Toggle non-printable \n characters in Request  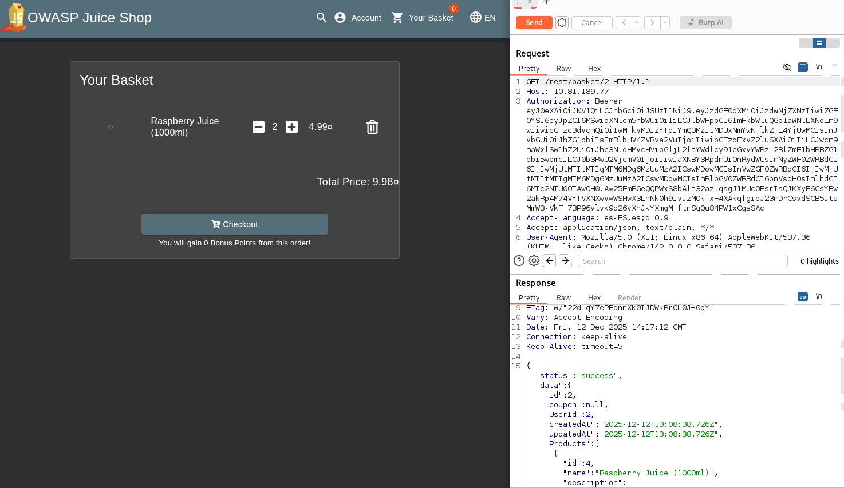(x=819, y=67)
